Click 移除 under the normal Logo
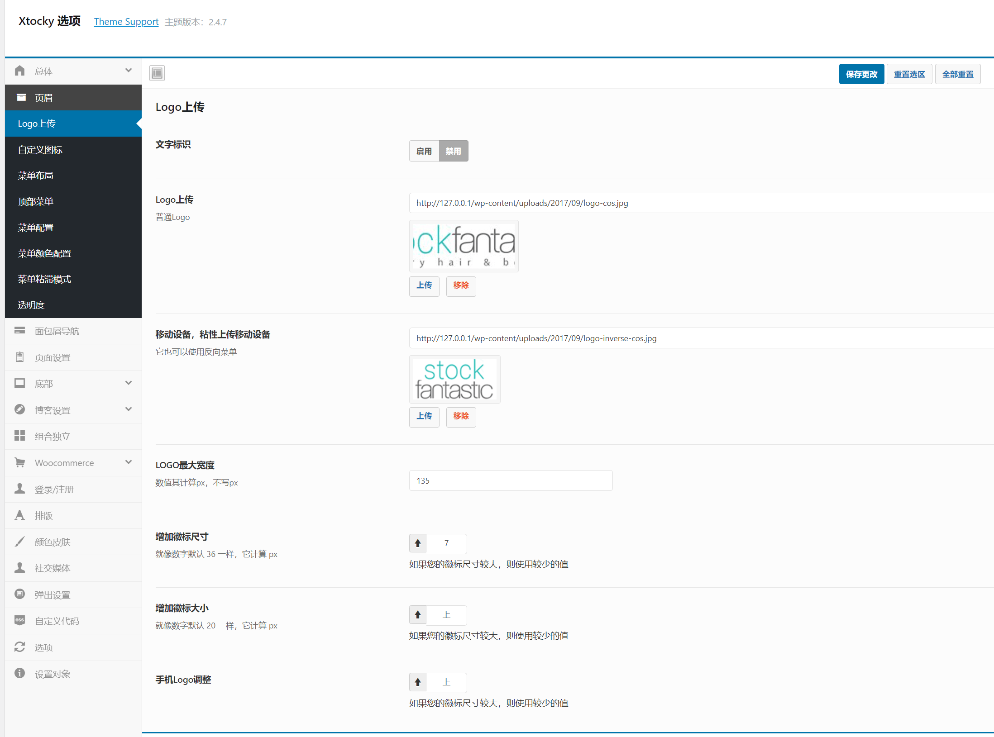This screenshot has width=994, height=737. [461, 285]
